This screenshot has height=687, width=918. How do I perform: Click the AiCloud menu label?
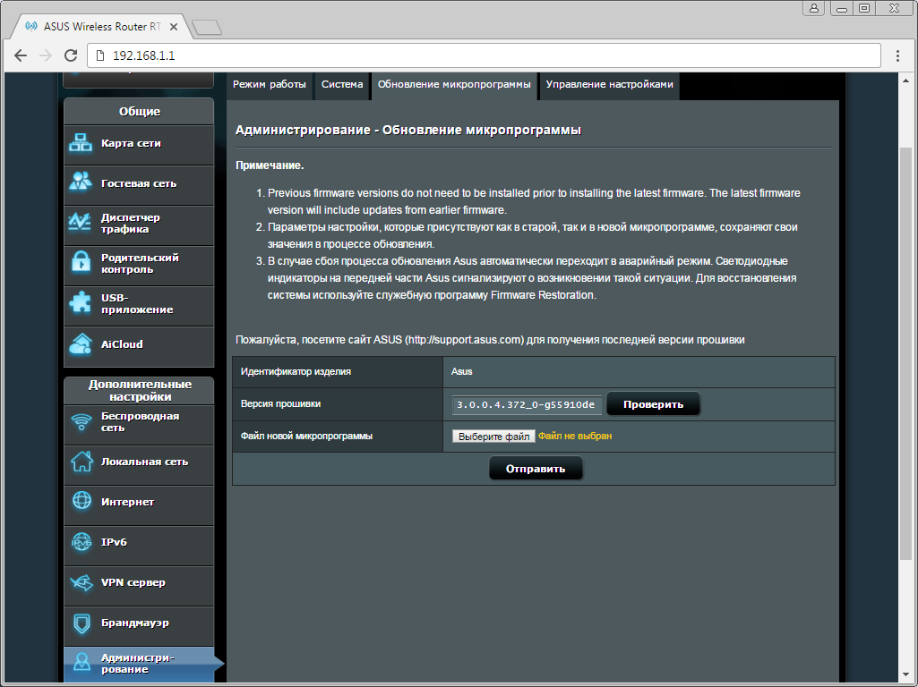tap(122, 344)
